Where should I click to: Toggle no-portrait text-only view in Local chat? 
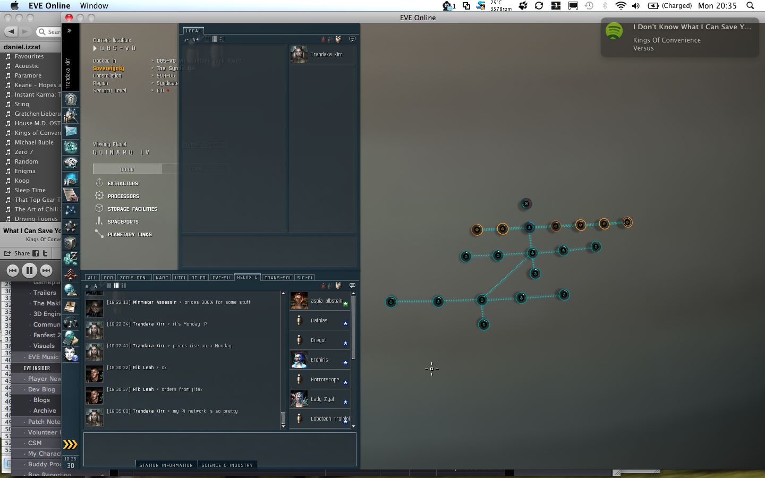(207, 39)
